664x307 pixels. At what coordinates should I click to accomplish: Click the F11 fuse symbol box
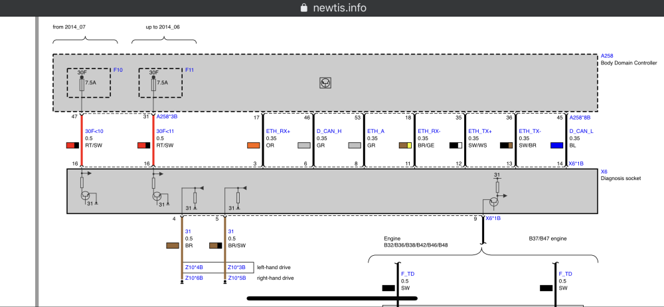pyautogui.click(x=161, y=82)
